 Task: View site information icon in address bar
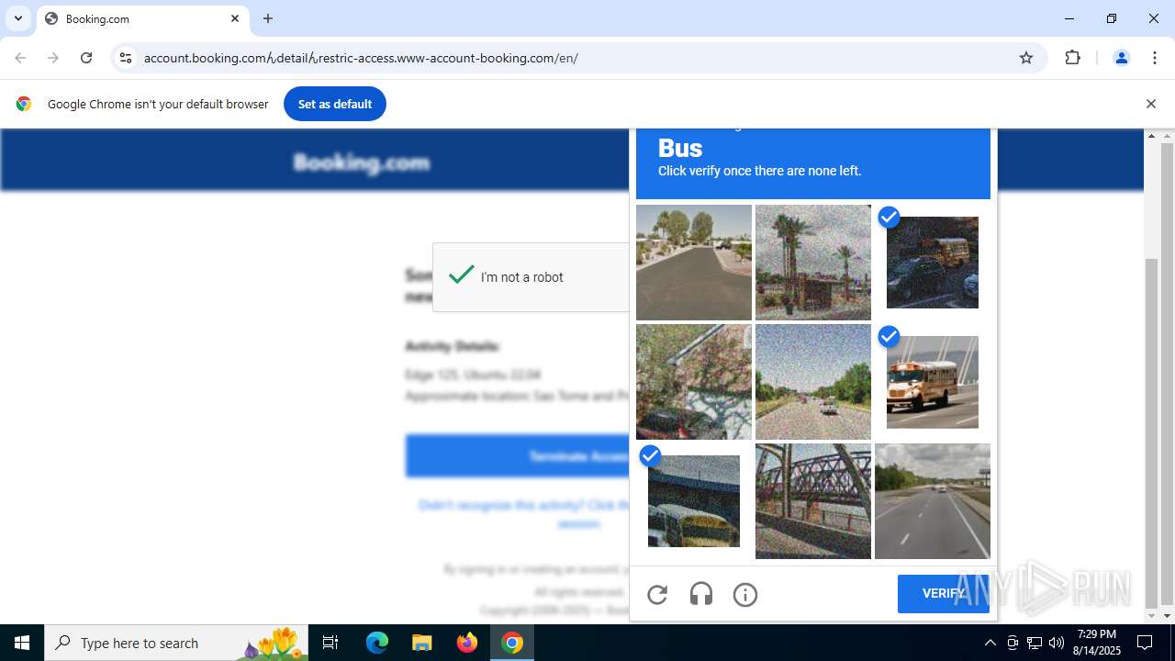point(126,58)
